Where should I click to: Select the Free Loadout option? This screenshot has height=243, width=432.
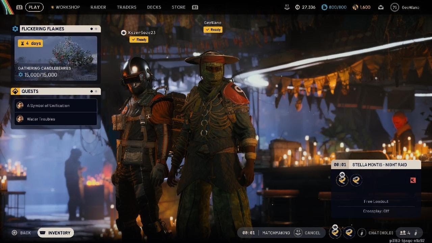[x=376, y=201]
